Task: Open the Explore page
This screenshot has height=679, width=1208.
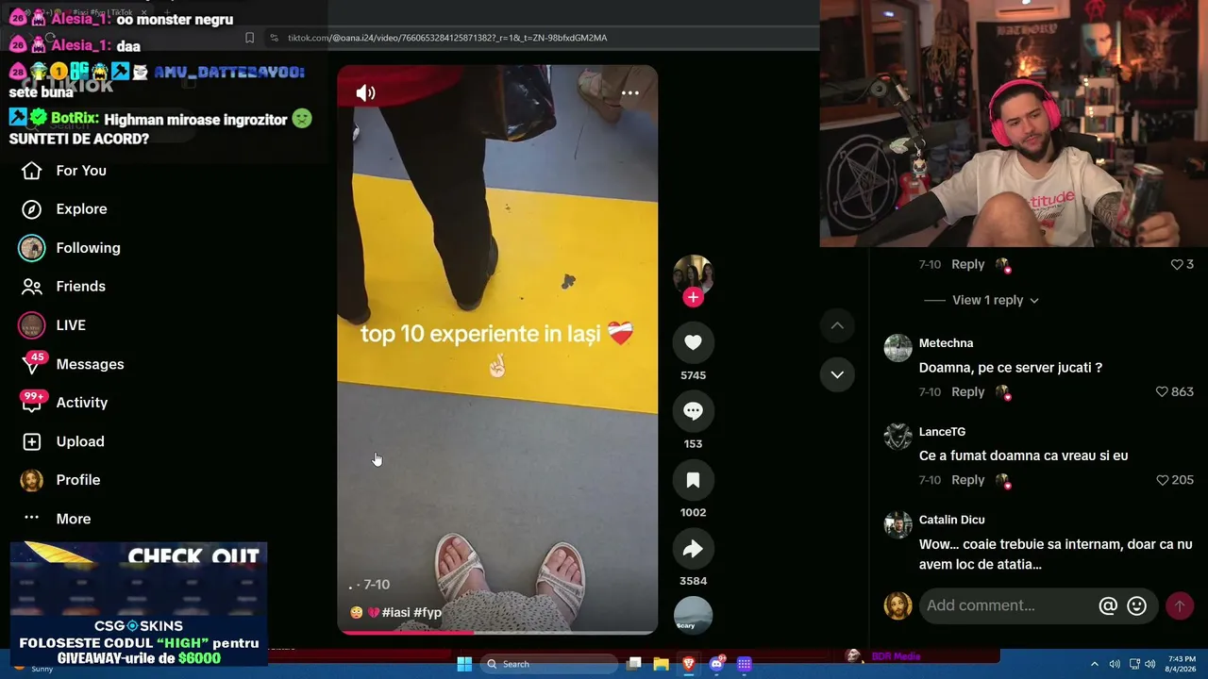Action: tap(81, 209)
